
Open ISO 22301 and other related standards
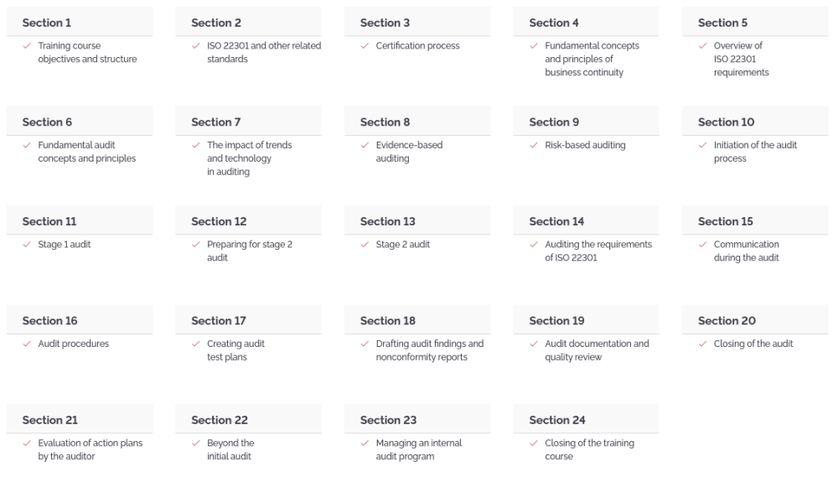tap(264, 53)
